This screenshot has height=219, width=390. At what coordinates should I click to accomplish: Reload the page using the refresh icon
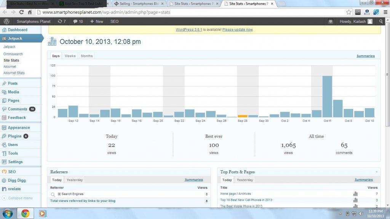click(22, 12)
